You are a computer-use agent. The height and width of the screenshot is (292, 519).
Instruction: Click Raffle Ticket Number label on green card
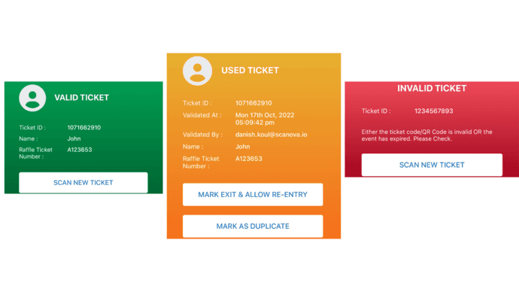click(x=35, y=153)
